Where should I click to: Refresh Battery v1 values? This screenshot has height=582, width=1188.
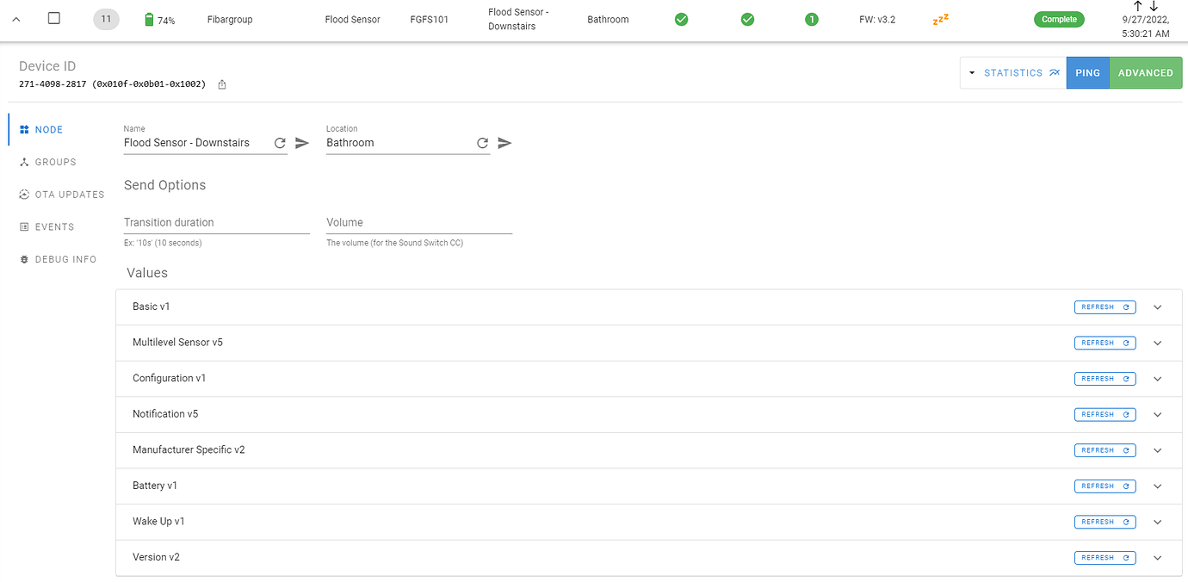click(x=1104, y=486)
